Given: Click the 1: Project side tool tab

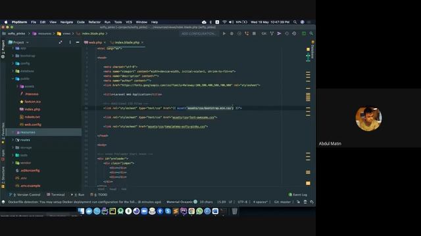Looking at the screenshot, I should [x=3, y=49].
